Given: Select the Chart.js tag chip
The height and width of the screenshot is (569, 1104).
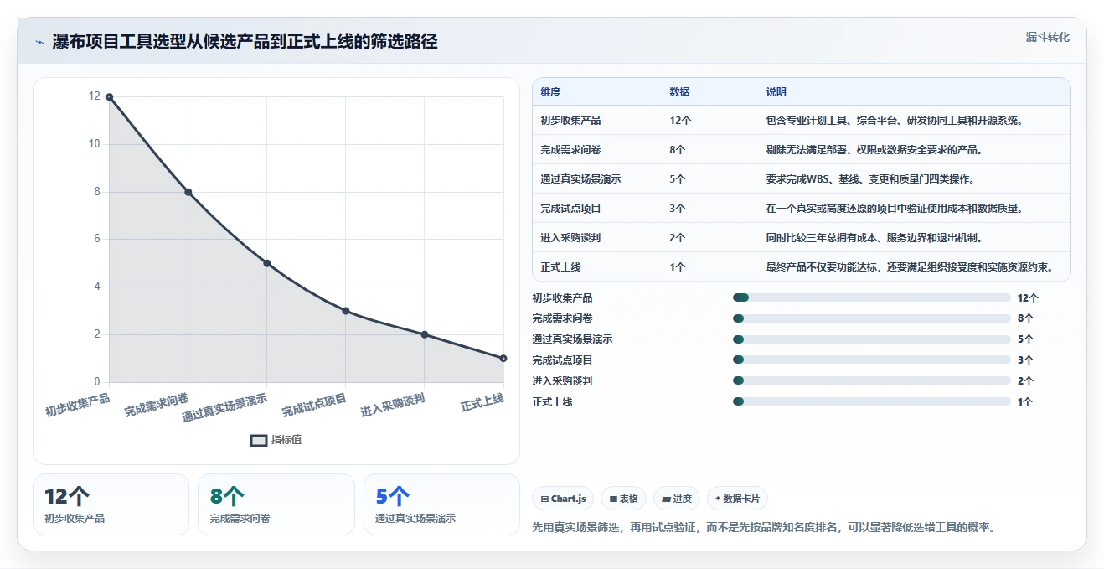Looking at the screenshot, I should point(563,499).
